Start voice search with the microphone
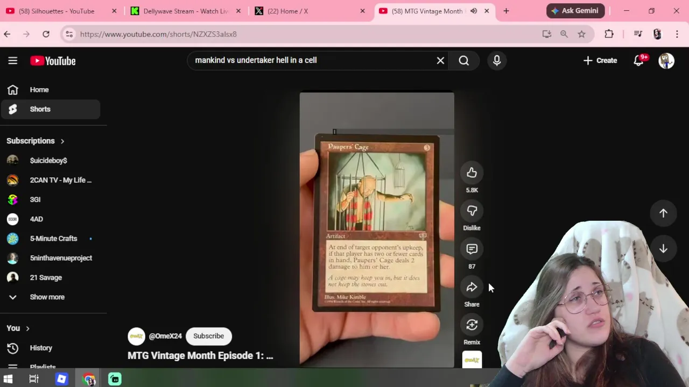 (497, 60)
